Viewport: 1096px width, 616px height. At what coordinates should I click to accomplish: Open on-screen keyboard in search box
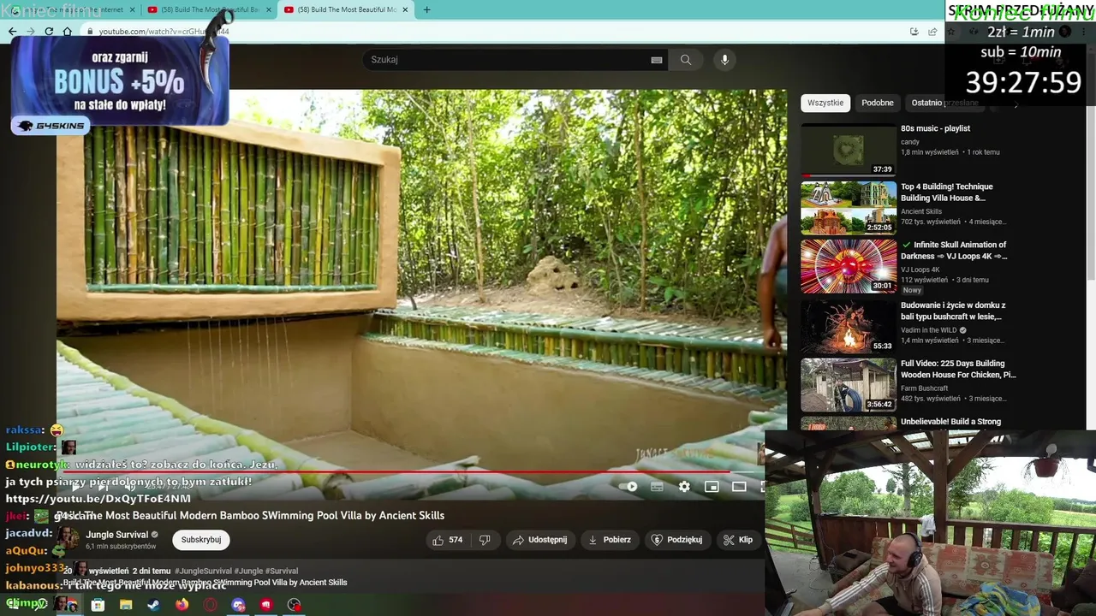pyautogui.click(x=657, y=60)
